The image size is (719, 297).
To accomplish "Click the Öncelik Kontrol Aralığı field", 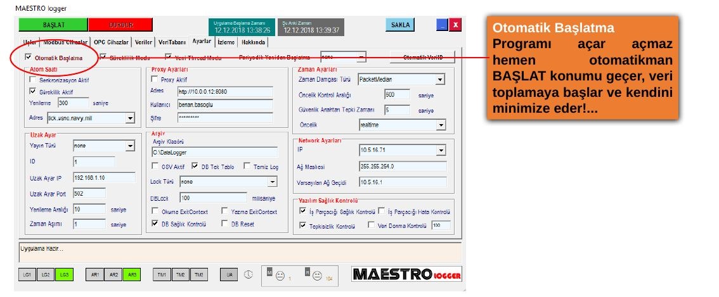I will click(x=397, y=95).
